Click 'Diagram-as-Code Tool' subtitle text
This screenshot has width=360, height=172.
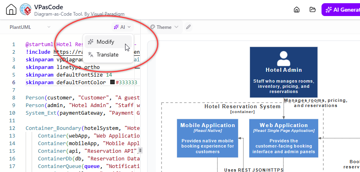tap(58, 14)
